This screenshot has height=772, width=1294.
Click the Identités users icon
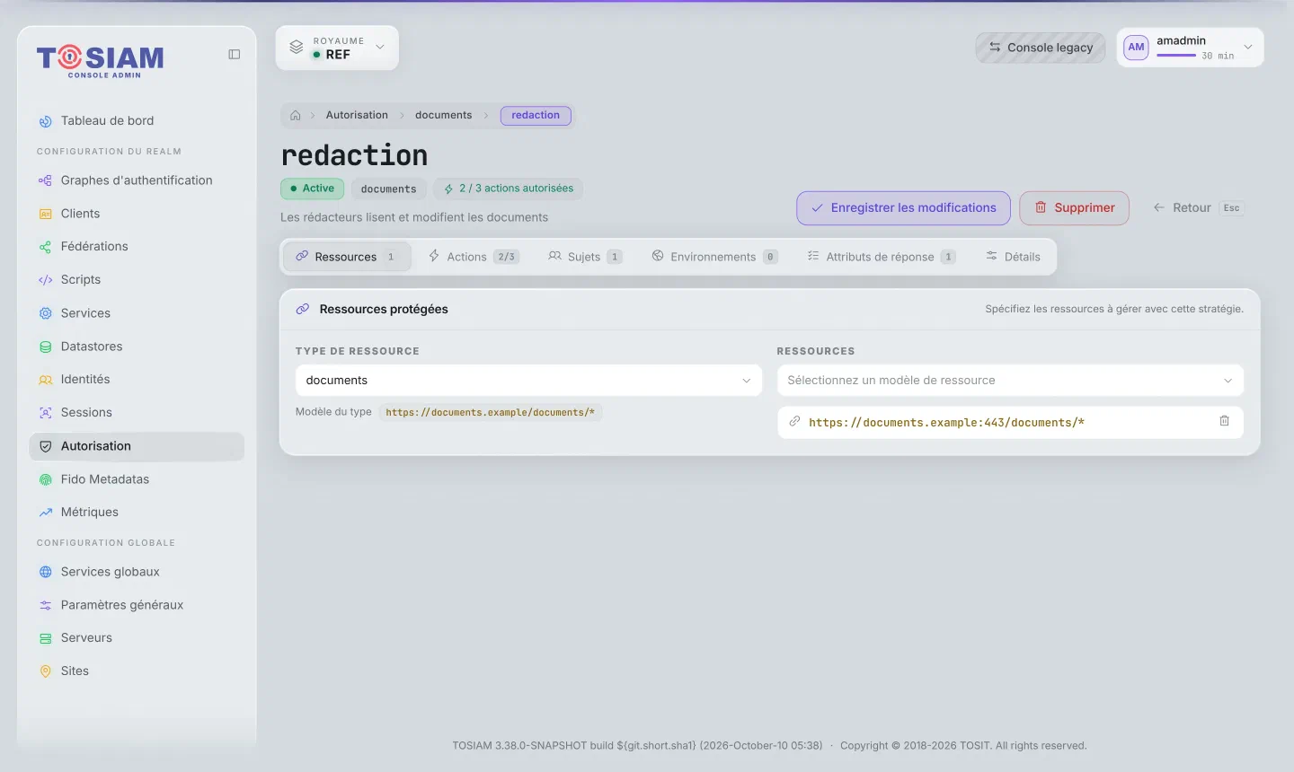[x=46, y=380]
